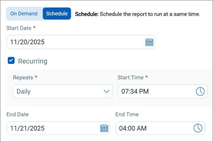Uncheck the Recurring checkbox
This screenshot has height=142, width=213.
point(11,61)
